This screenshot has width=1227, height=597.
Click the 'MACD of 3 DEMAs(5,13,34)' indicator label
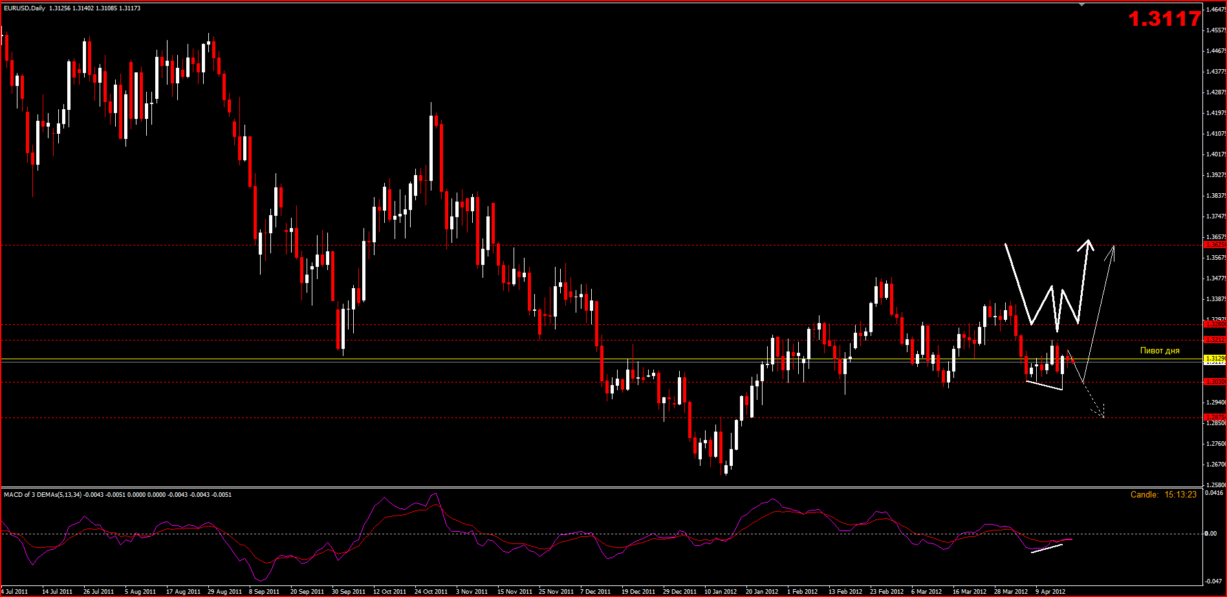(43, 495)
